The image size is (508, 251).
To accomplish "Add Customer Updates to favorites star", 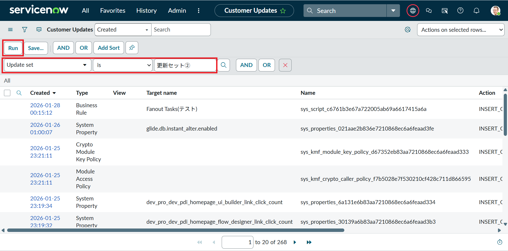I will click(283, 11).
